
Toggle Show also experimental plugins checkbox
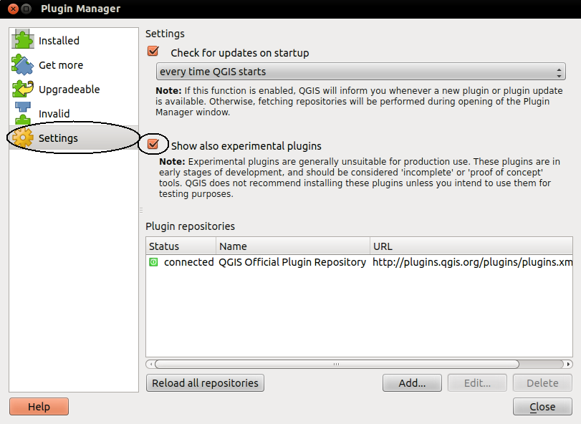point(153,144)
